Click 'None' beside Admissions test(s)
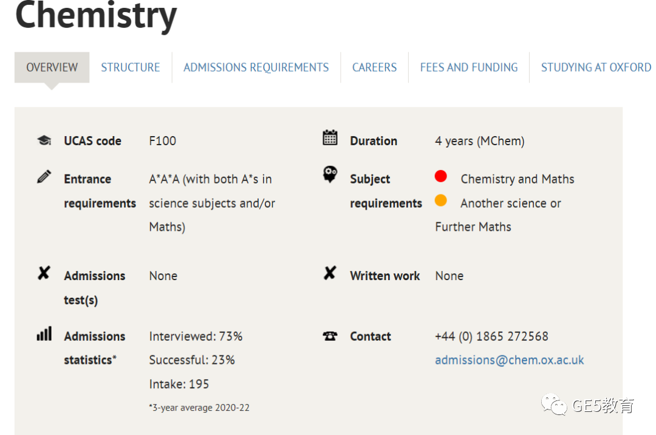 163,276
